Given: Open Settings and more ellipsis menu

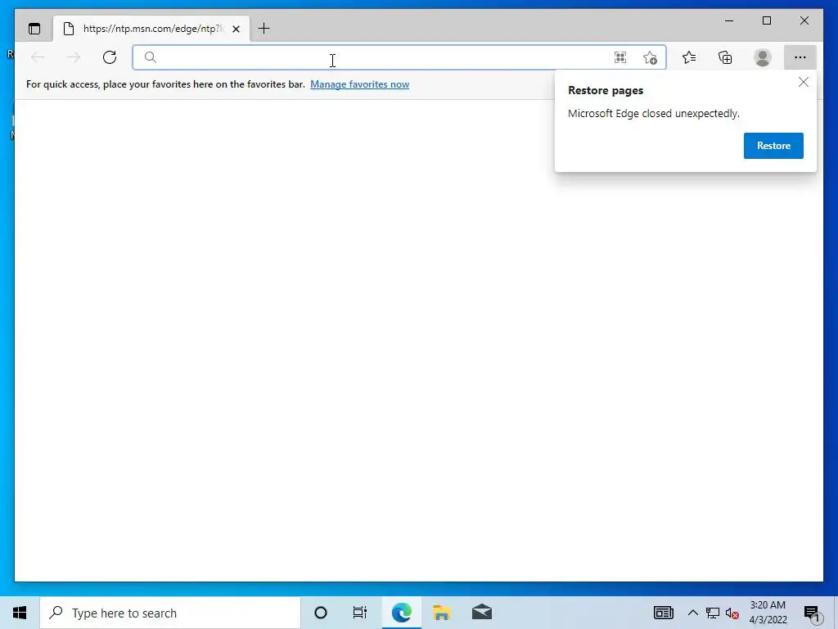Looking at the screenshot, I should (800, 57).
